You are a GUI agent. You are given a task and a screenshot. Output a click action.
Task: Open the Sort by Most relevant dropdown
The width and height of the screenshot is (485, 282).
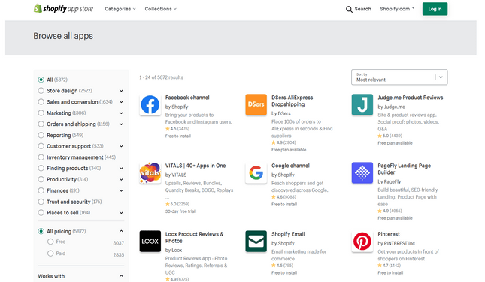click(399, 77)
